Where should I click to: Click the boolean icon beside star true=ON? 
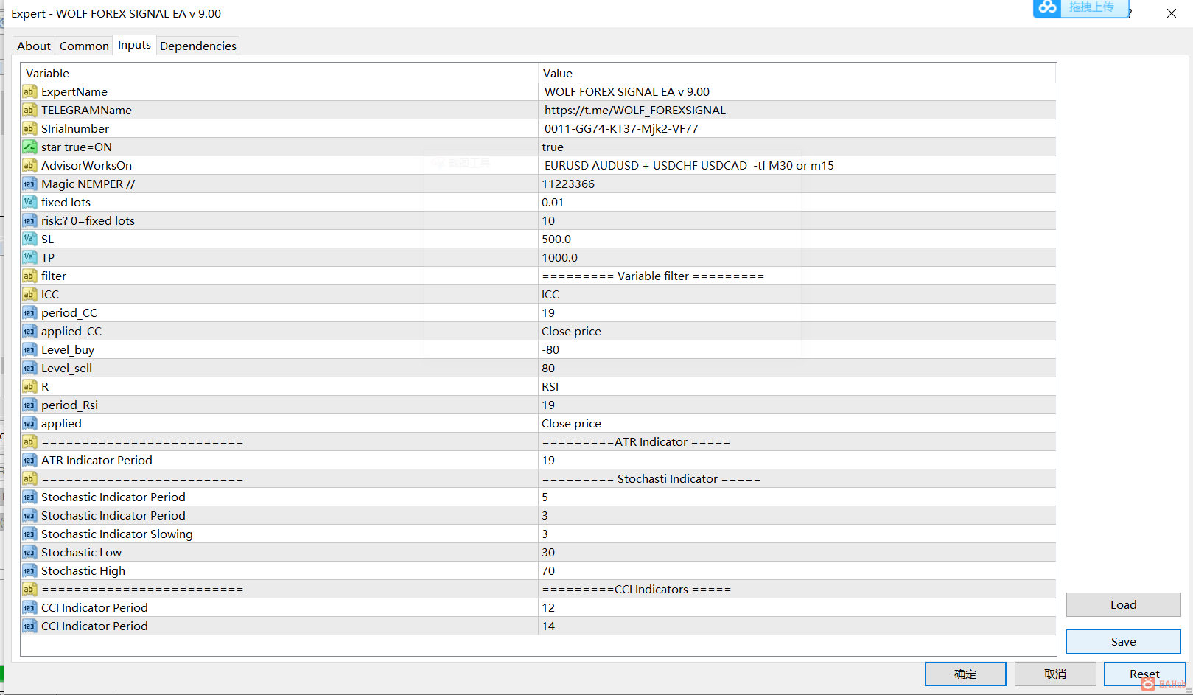click(29, 147)
